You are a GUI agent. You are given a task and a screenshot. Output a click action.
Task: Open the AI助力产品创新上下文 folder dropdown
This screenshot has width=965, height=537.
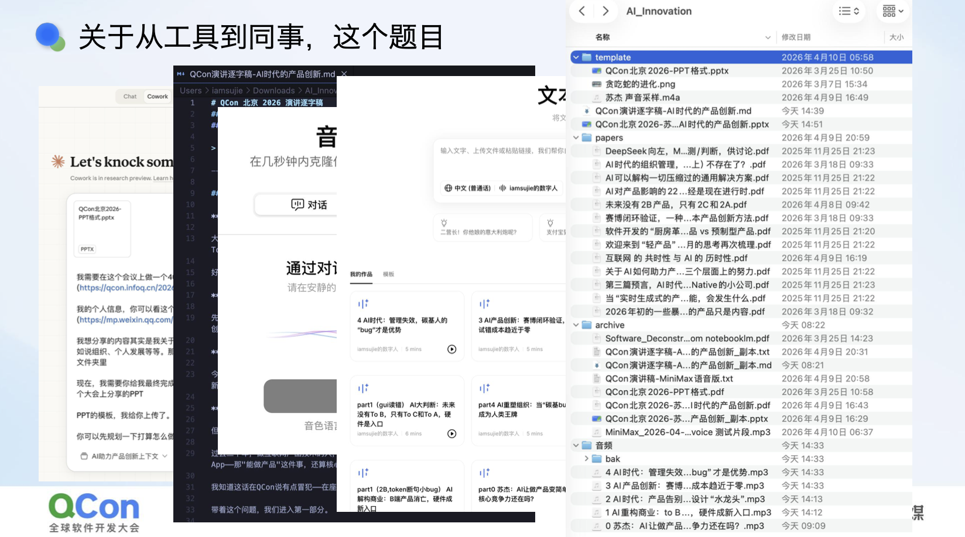(124, 456)
